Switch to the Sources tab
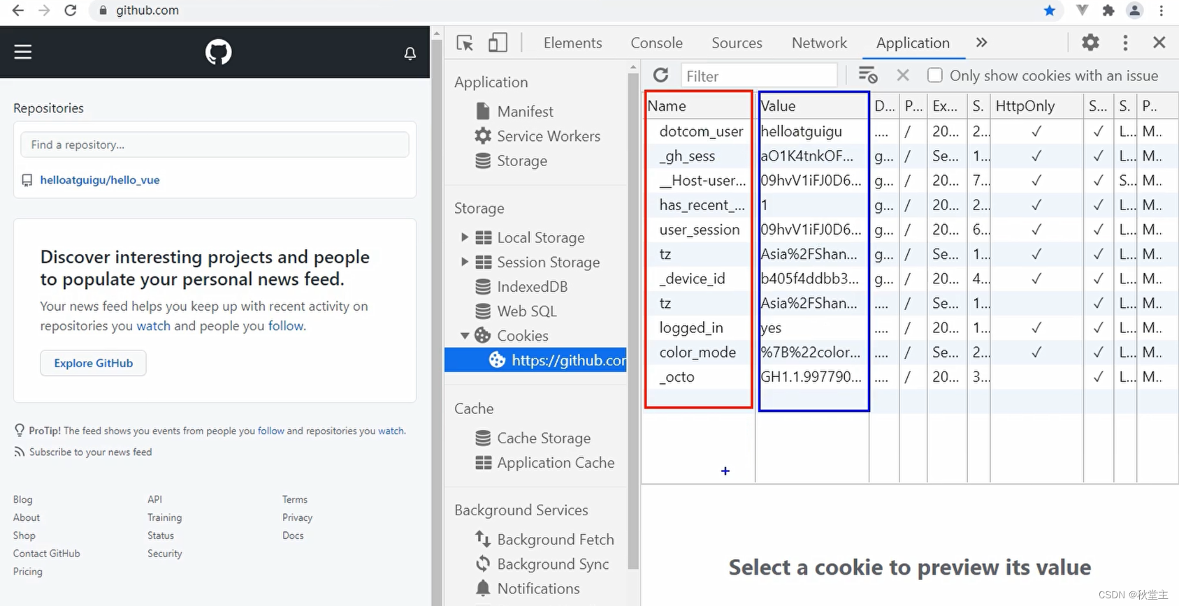The width and height of the screenshot is (1179, 606). pos(737,43)
